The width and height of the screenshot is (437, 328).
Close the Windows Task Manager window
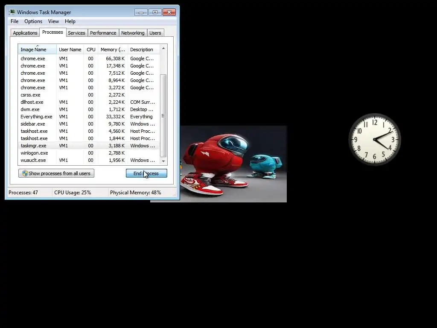(x=169, y=12)
